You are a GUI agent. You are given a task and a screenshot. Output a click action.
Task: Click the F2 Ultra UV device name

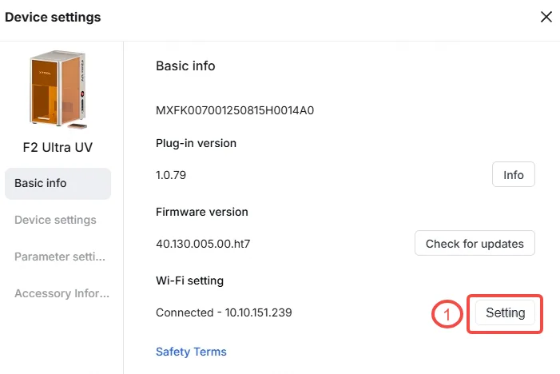[x=58, y=147]
